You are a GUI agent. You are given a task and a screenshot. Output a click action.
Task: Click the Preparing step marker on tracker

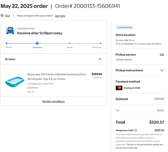point(37,43)
